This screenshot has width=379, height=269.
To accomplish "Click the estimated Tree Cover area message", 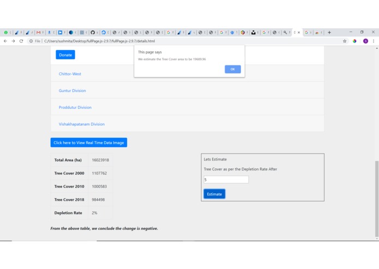I will coord(172,59).
